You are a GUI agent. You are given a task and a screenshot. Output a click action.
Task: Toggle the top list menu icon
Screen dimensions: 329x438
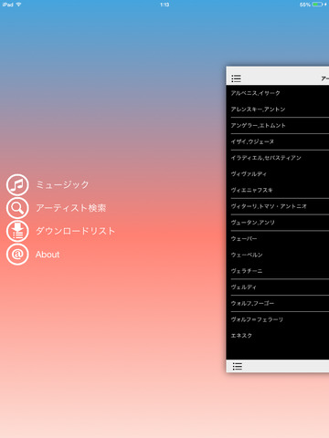point(236,78)
